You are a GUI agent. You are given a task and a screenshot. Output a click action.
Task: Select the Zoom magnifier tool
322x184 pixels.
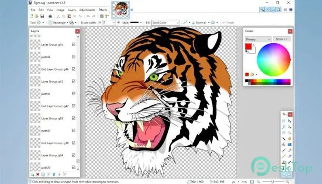click(289, 132)
